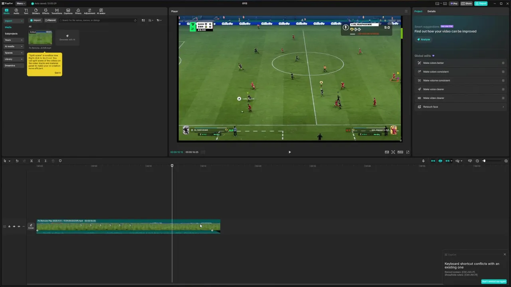Play the video preview
Screen dimensions: 511x287
290,152
